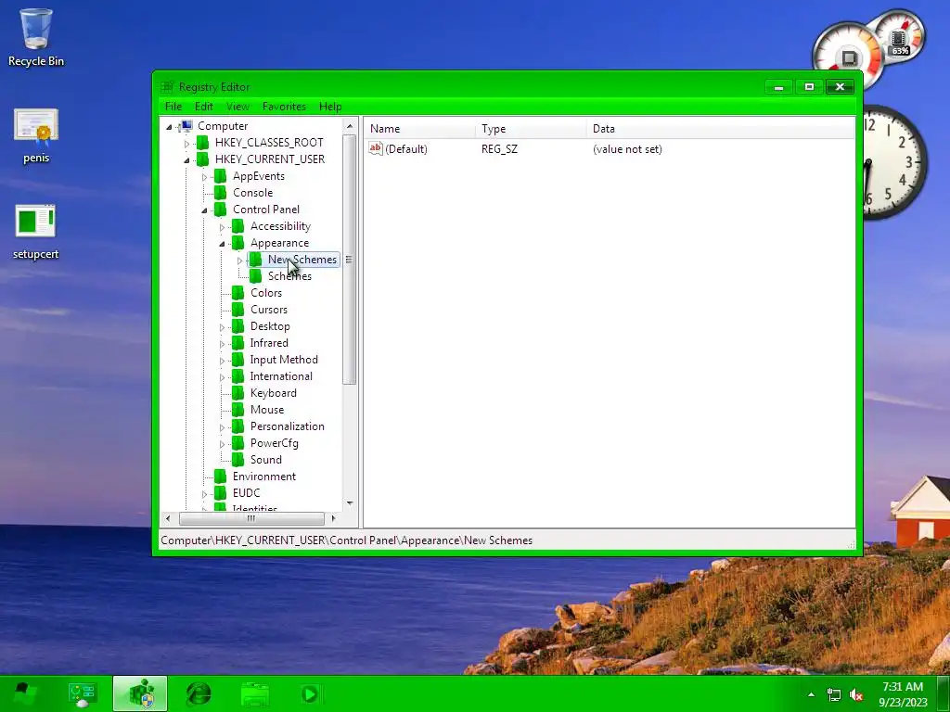Expand the International key arrow
This screenshot has width=950, height=712.
[222, 377]
